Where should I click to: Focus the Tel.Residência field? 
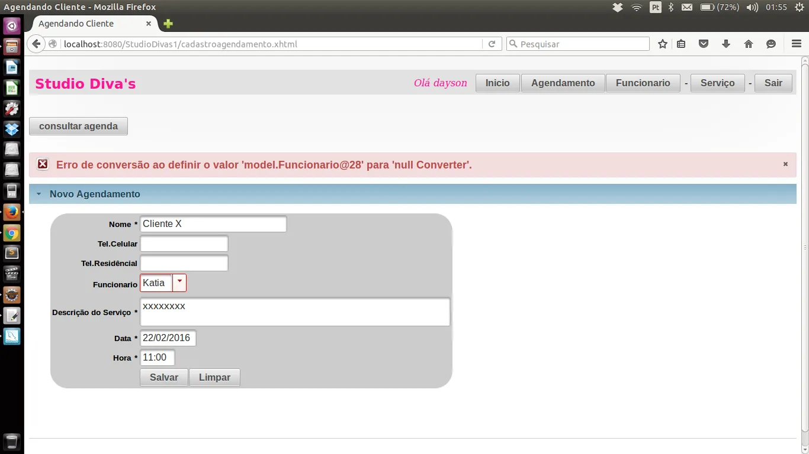point(184,263)
